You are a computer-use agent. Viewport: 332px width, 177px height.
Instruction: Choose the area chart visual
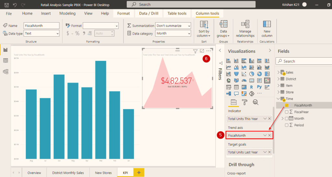(236, 67)
